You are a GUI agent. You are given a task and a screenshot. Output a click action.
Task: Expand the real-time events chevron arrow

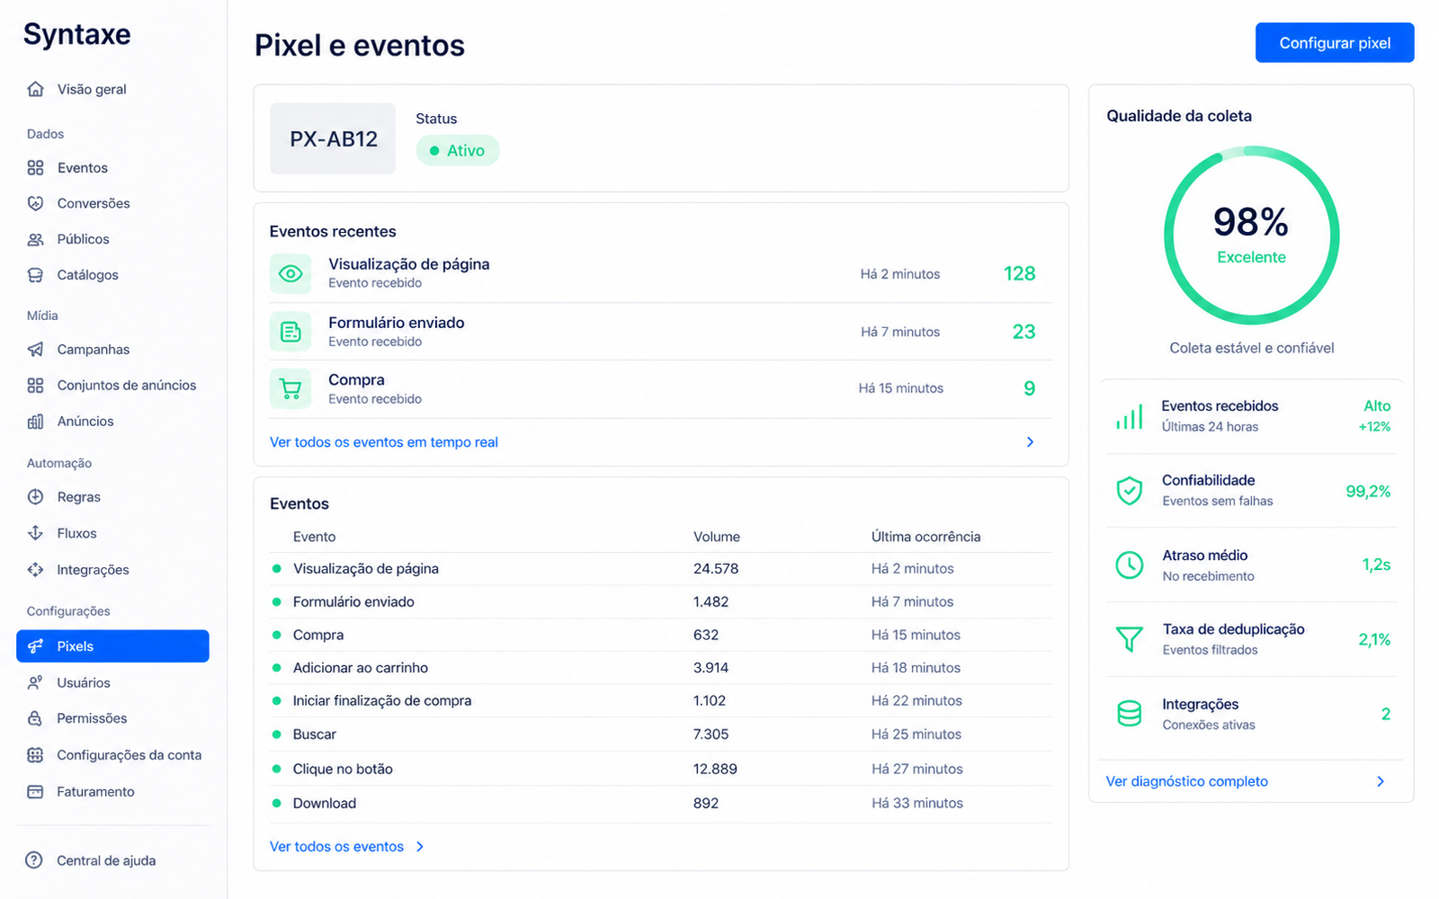click(1030, 442)
